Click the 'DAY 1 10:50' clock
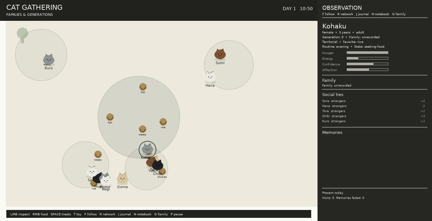 (298, 9)
